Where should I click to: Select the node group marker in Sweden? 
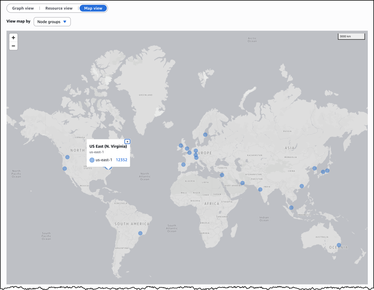(x=205, y=135)
